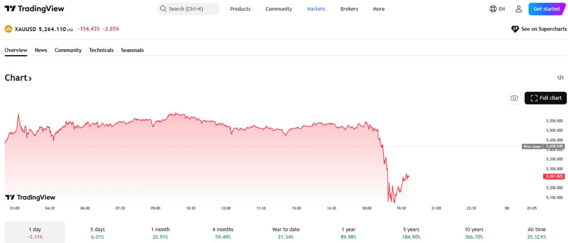
Task: Click the Get started button
Action: click(x=546, y=9)
